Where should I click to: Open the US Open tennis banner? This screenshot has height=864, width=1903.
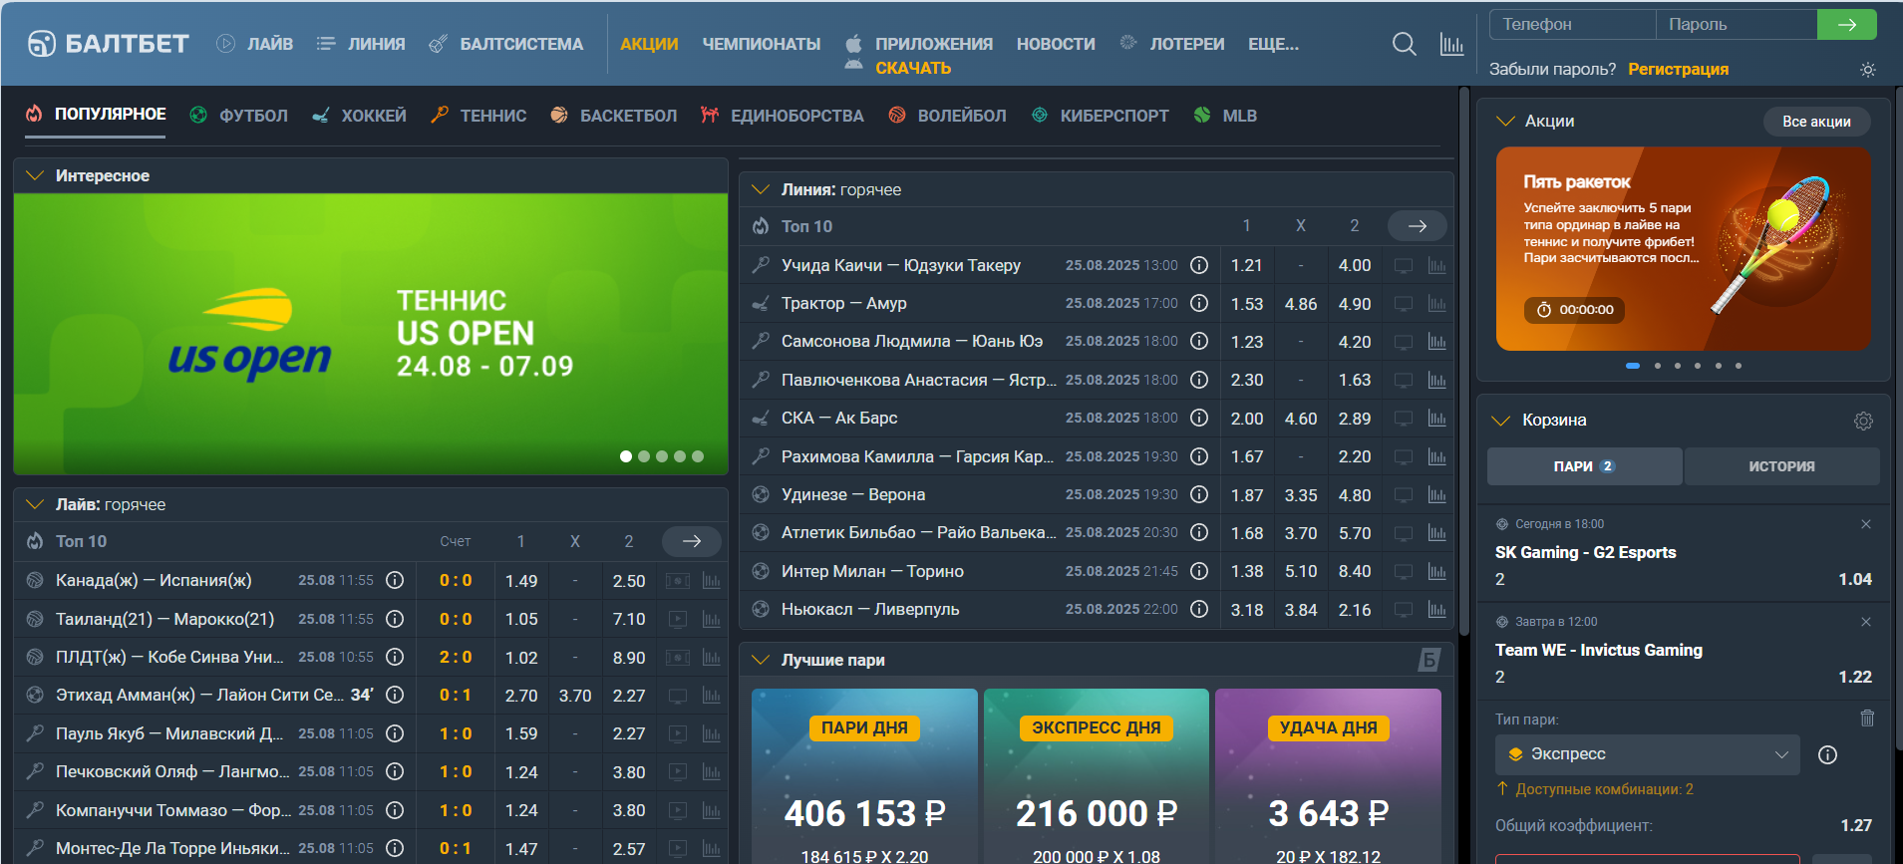[x=371, y=334]
